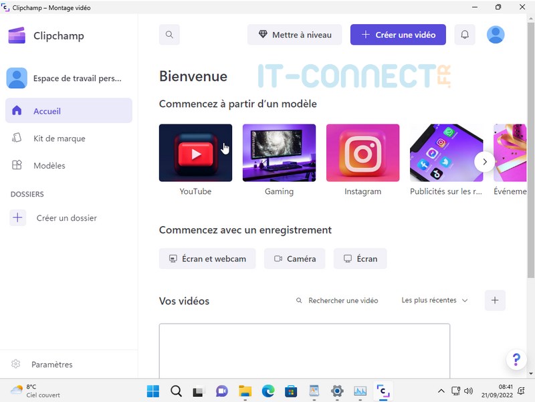Click the plus icon next to Créer un dossier

17,217
